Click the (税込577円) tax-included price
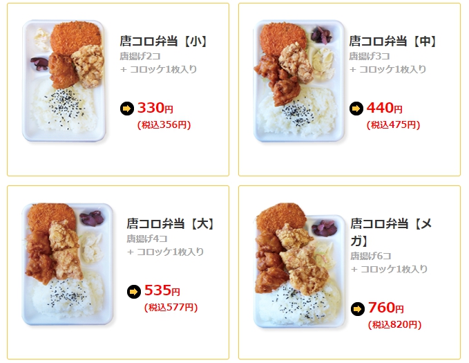469x363 pixels. 171,307
